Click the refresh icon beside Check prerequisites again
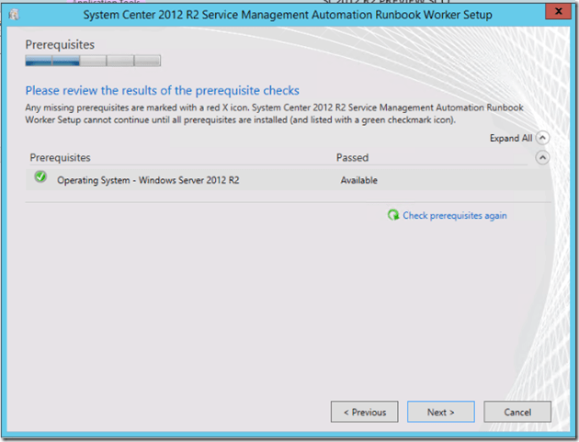 393,215
